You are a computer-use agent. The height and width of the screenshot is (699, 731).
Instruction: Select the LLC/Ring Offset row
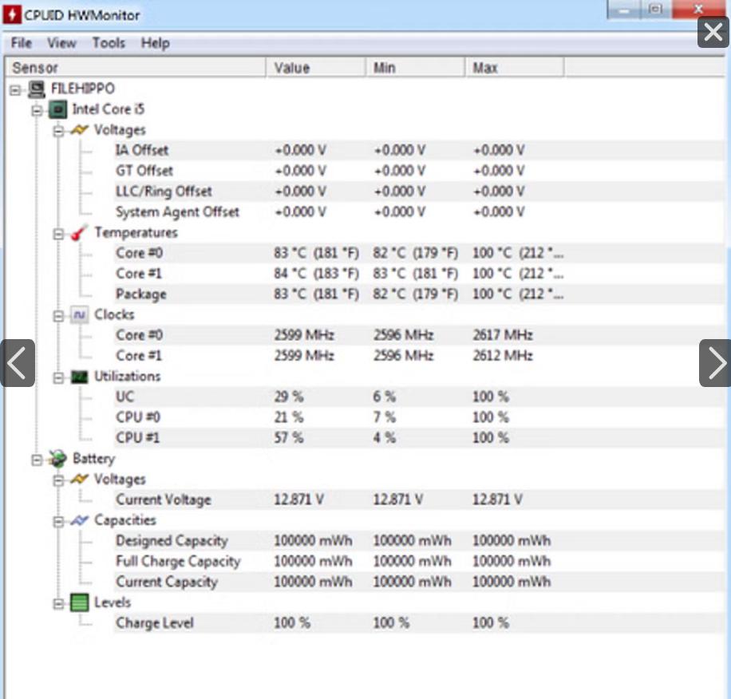point(419,192)
